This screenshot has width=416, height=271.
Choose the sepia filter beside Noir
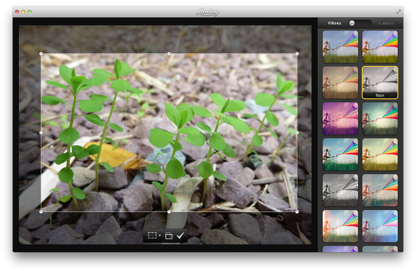[340, 83]
